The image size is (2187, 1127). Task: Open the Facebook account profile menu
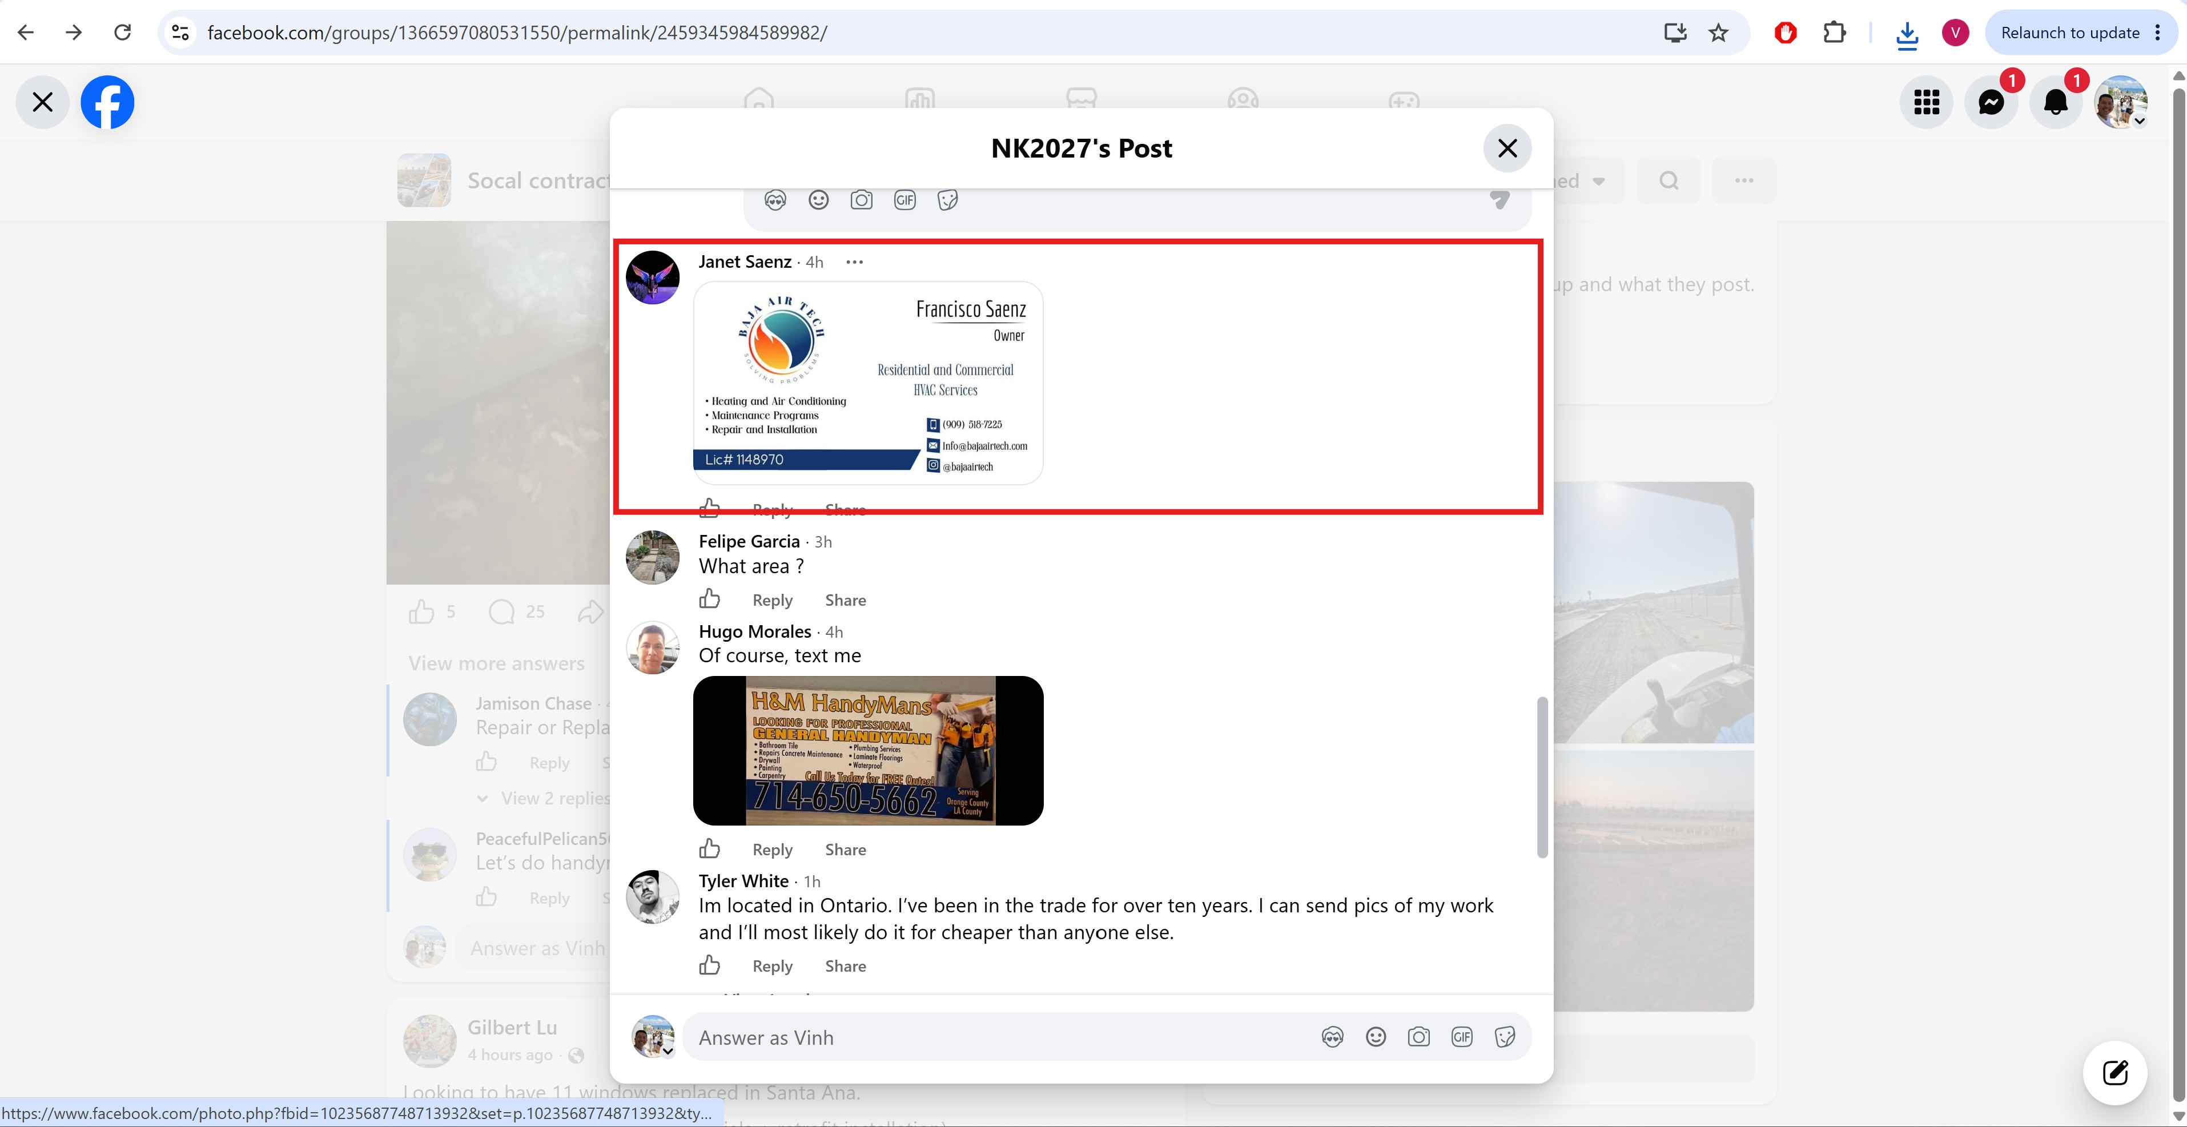coord(2121,102)
